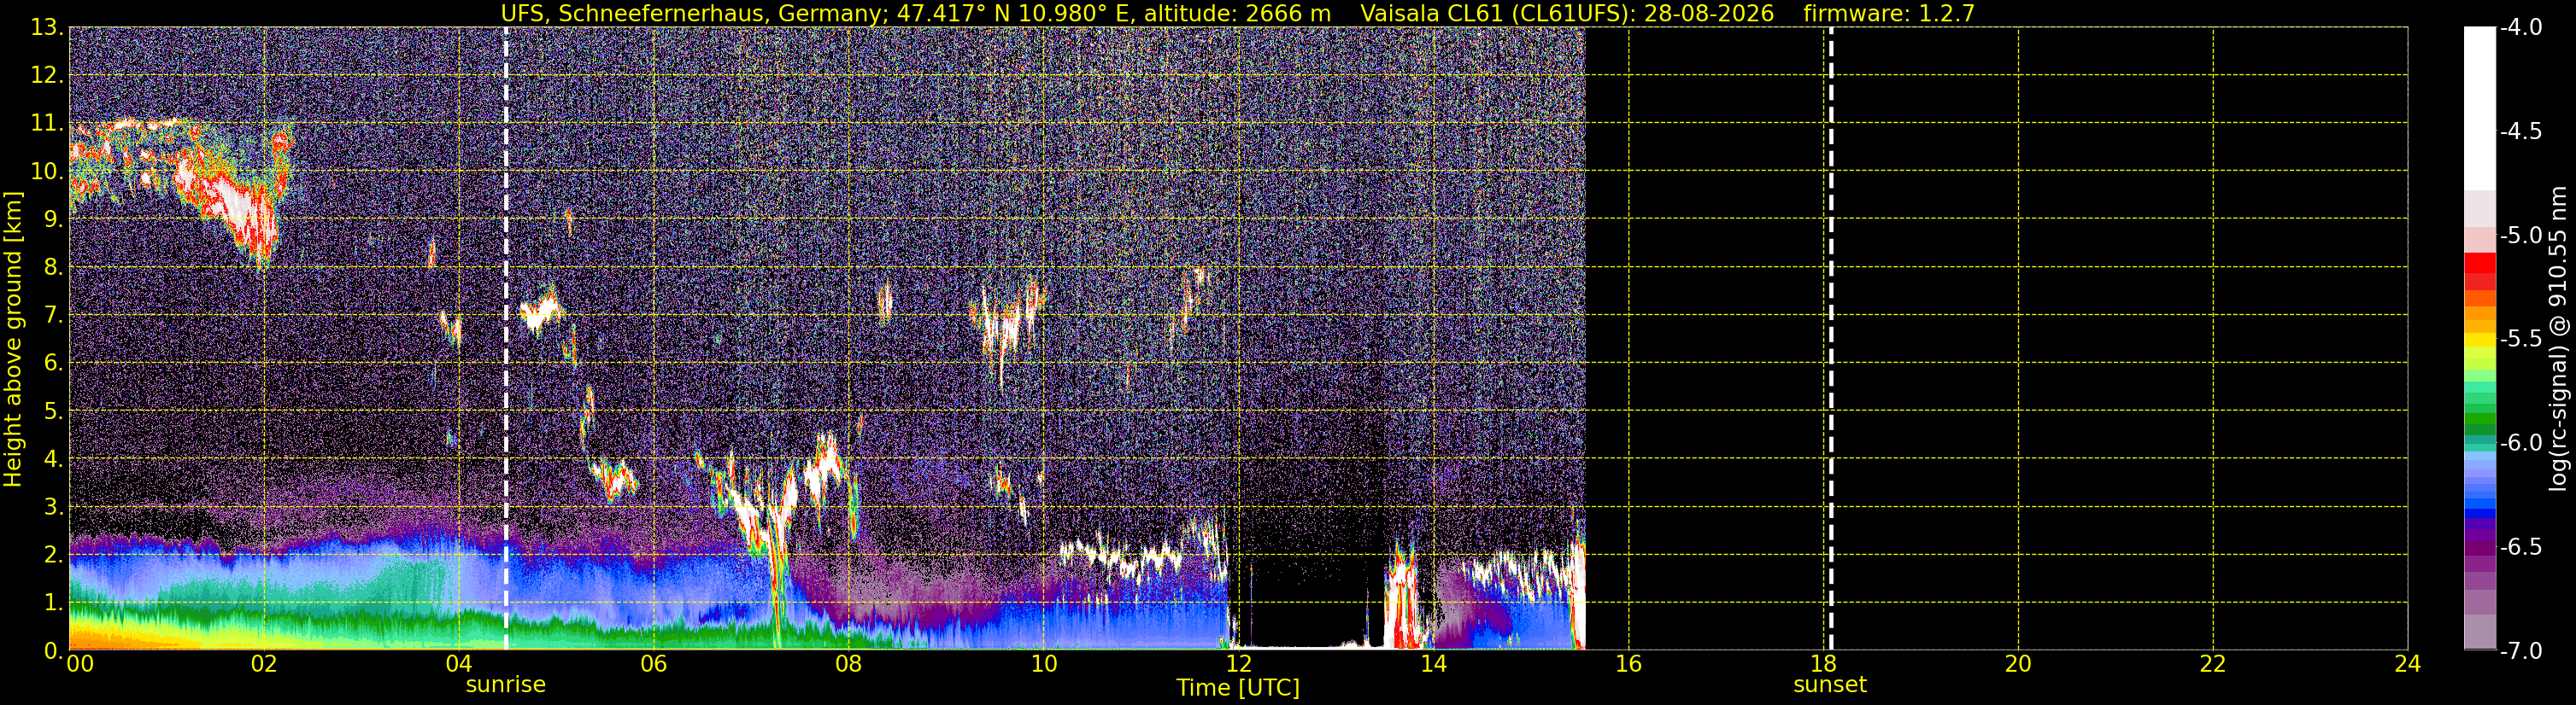Click the x-axis tick label '14'

click(x=1434, y=664)
